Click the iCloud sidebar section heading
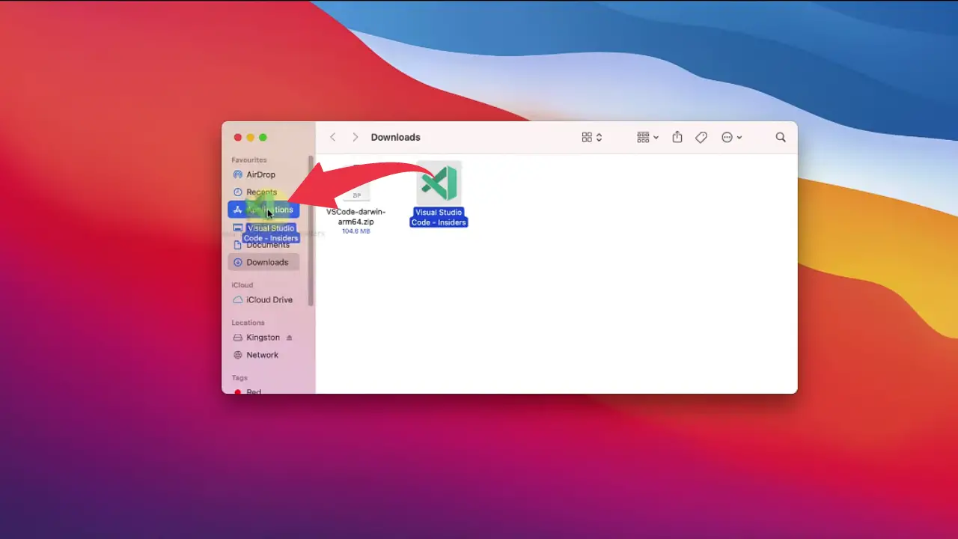The image size is (958, 539). pos(242,285)
